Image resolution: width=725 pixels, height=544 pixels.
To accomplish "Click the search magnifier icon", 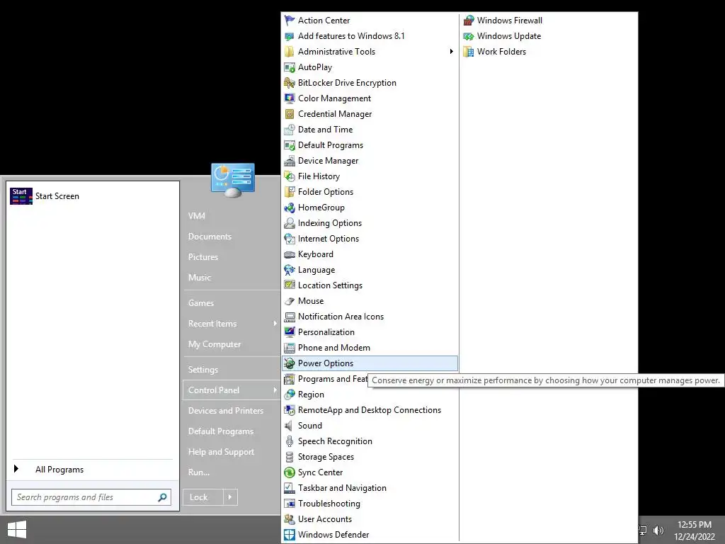I will point(162,497).
